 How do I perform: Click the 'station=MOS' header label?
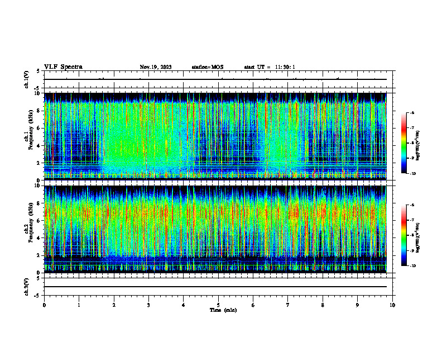coord(208,67)
